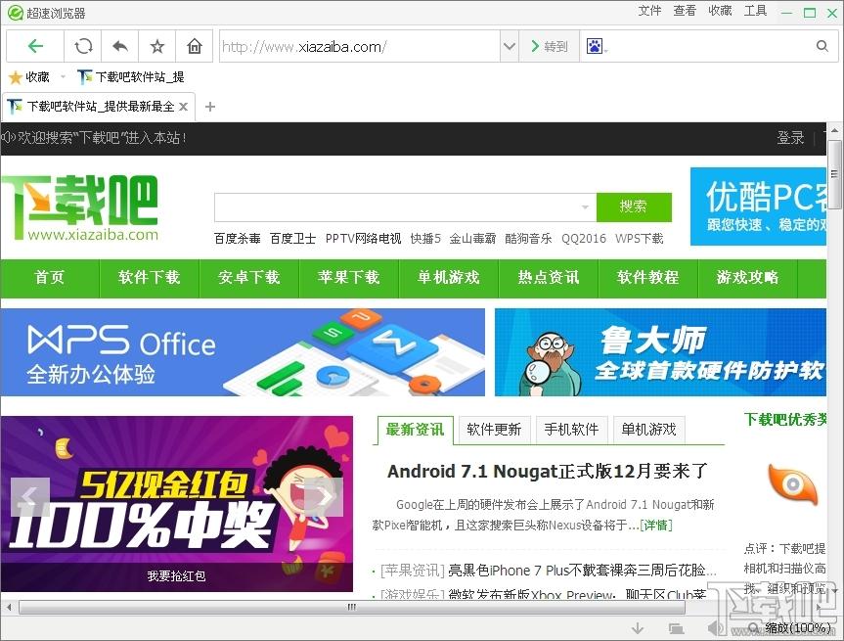Image resolution: width=844 pixels, height=641 pixels.
Task: Close the 下载吧软件站 tab
Action: point(184,107)
